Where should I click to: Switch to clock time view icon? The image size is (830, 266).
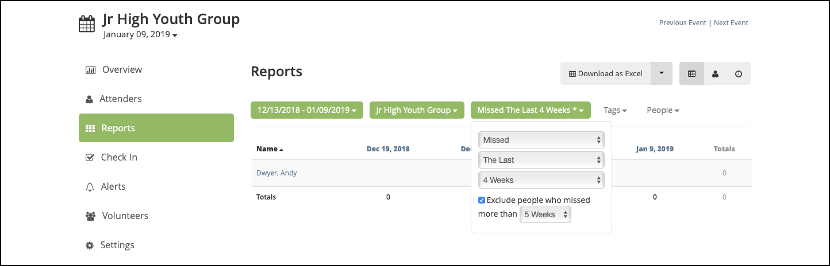[739, 74]
